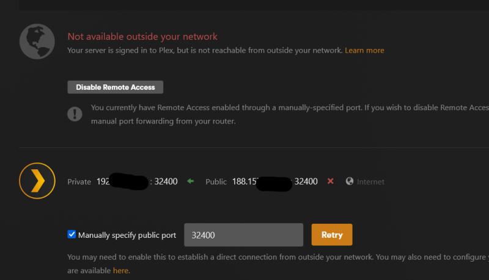Open the Learn more link
Image resolution: width=489 pixels, height=280 pixels.
pyautogui.click(x=364, y=51)
